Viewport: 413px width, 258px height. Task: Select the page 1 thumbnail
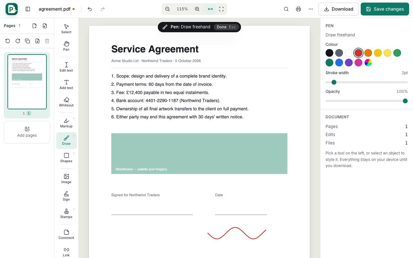27,82
